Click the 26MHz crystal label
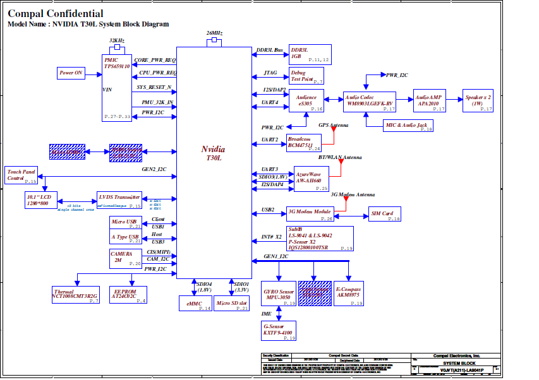 214,33
